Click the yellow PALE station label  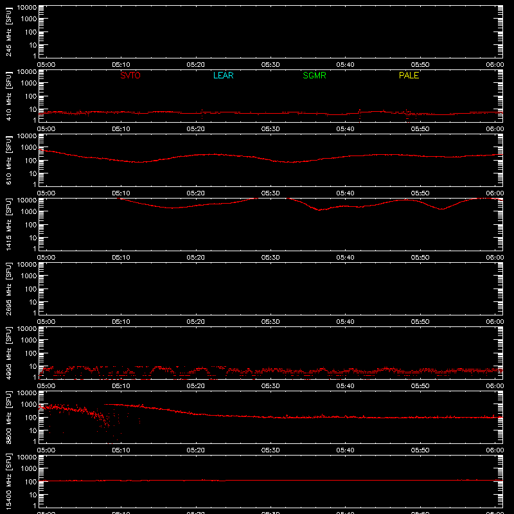coord(409,75)
